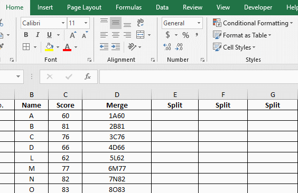Image resolution: width=298 pixels, height=193 pixels.
Task: Toggle Wrap Text
Action: click(140, 23)
